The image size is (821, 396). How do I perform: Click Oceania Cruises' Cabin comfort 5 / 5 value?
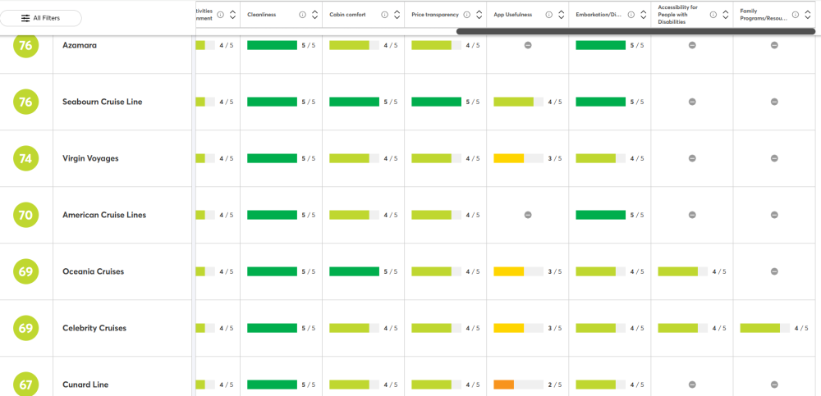click(x=391, y=271)
